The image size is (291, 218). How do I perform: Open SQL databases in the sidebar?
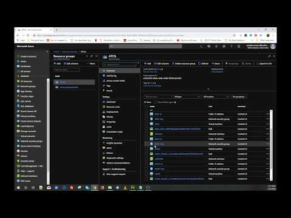[25, 106]
